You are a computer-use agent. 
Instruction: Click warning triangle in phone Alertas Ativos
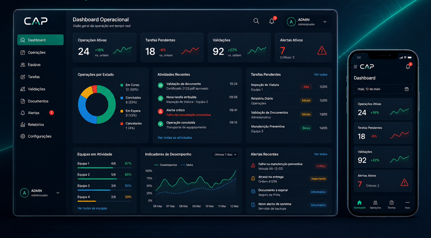[404, 183]
